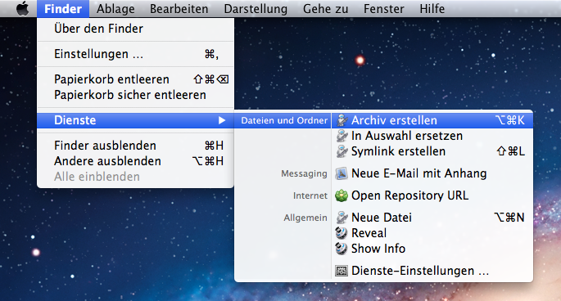Image resolution: width=561 pixels, height=301 pixels.
Task: Click the Symlink erstellen Automator icon
Action: (x=342, y=151)
